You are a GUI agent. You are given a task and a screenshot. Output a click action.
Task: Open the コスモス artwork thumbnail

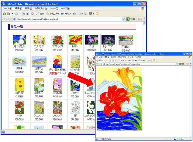pyautogui.click(x=39, y=40)
